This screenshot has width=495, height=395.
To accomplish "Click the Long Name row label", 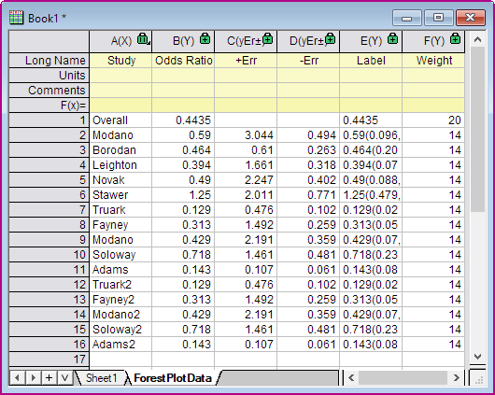I will coord(49,61).
